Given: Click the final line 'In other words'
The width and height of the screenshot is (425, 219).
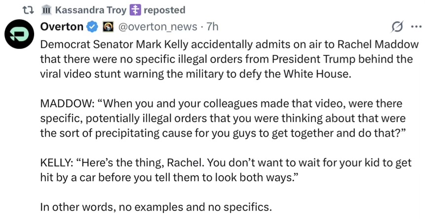Looking at the screenshot, I should tap(156, 208).
